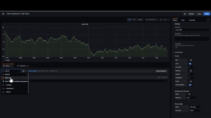Screen dimensions: 211x118
Task: Collapse the options pane with arrow icon
Action: 208,20
